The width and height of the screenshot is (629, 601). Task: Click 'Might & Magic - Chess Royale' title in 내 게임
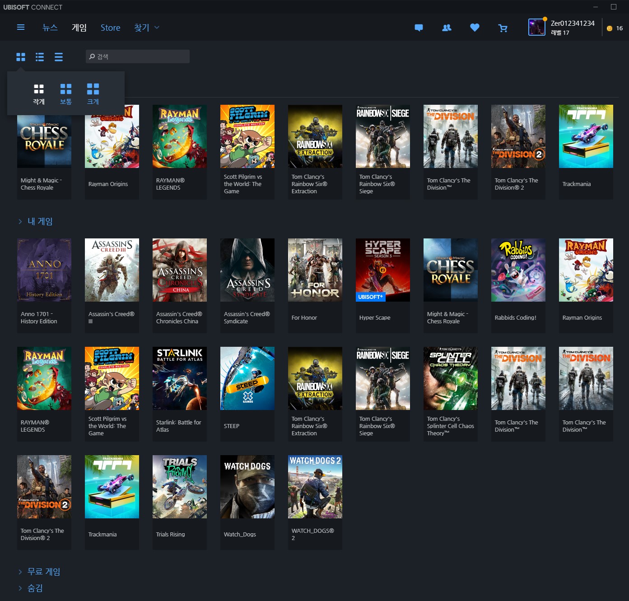tap(448, 317)
